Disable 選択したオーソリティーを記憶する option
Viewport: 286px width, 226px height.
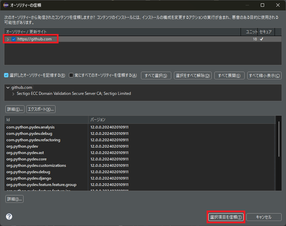coord(5,75)
